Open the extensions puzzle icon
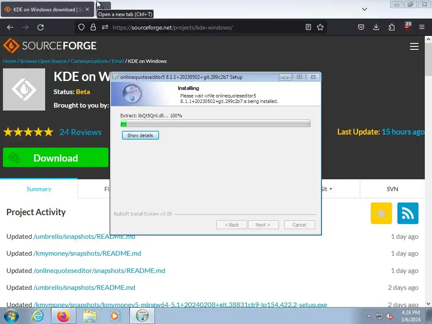This screenshot has height=324, width=432. click(x=391, y=27)
